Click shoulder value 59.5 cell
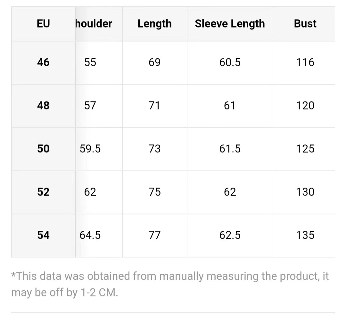Viewport: 346px width, 315px height. coord(90,149)
